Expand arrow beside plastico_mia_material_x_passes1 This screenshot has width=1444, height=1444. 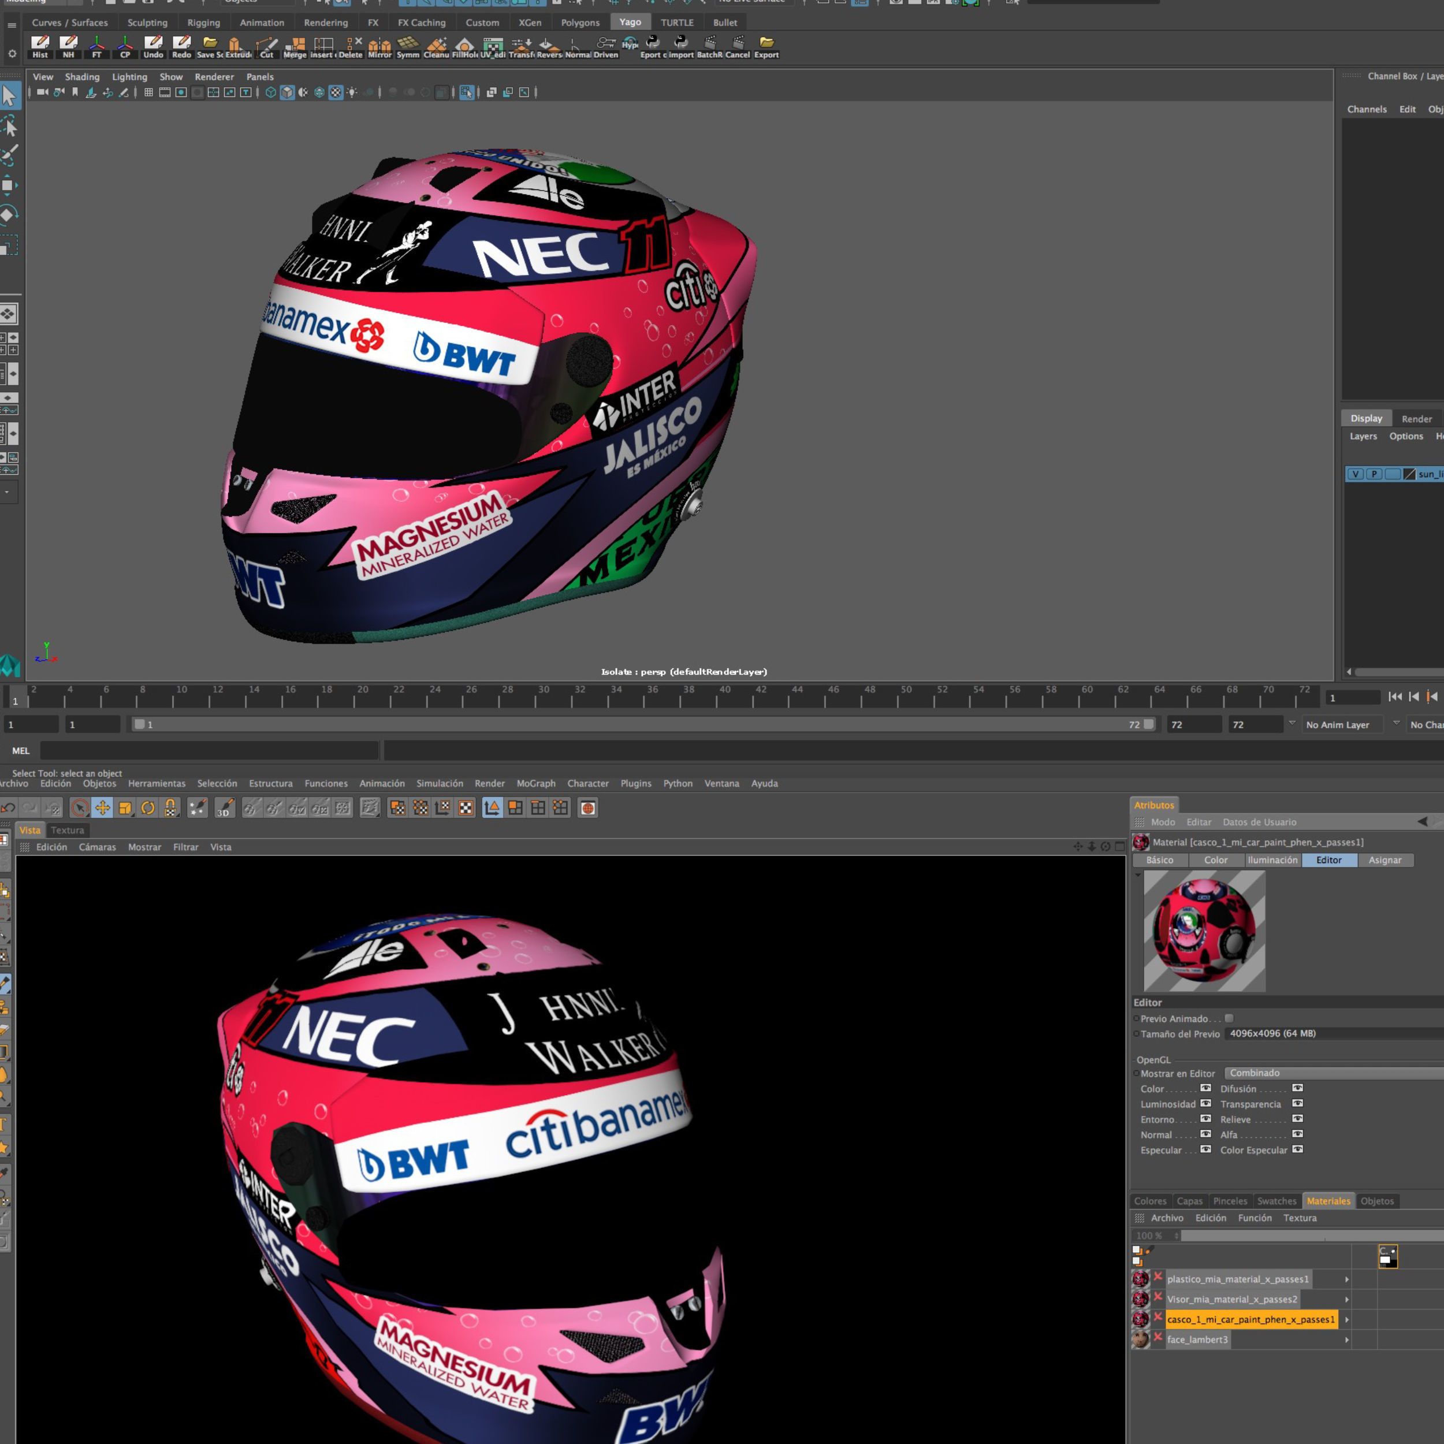pos(1347,1279)
